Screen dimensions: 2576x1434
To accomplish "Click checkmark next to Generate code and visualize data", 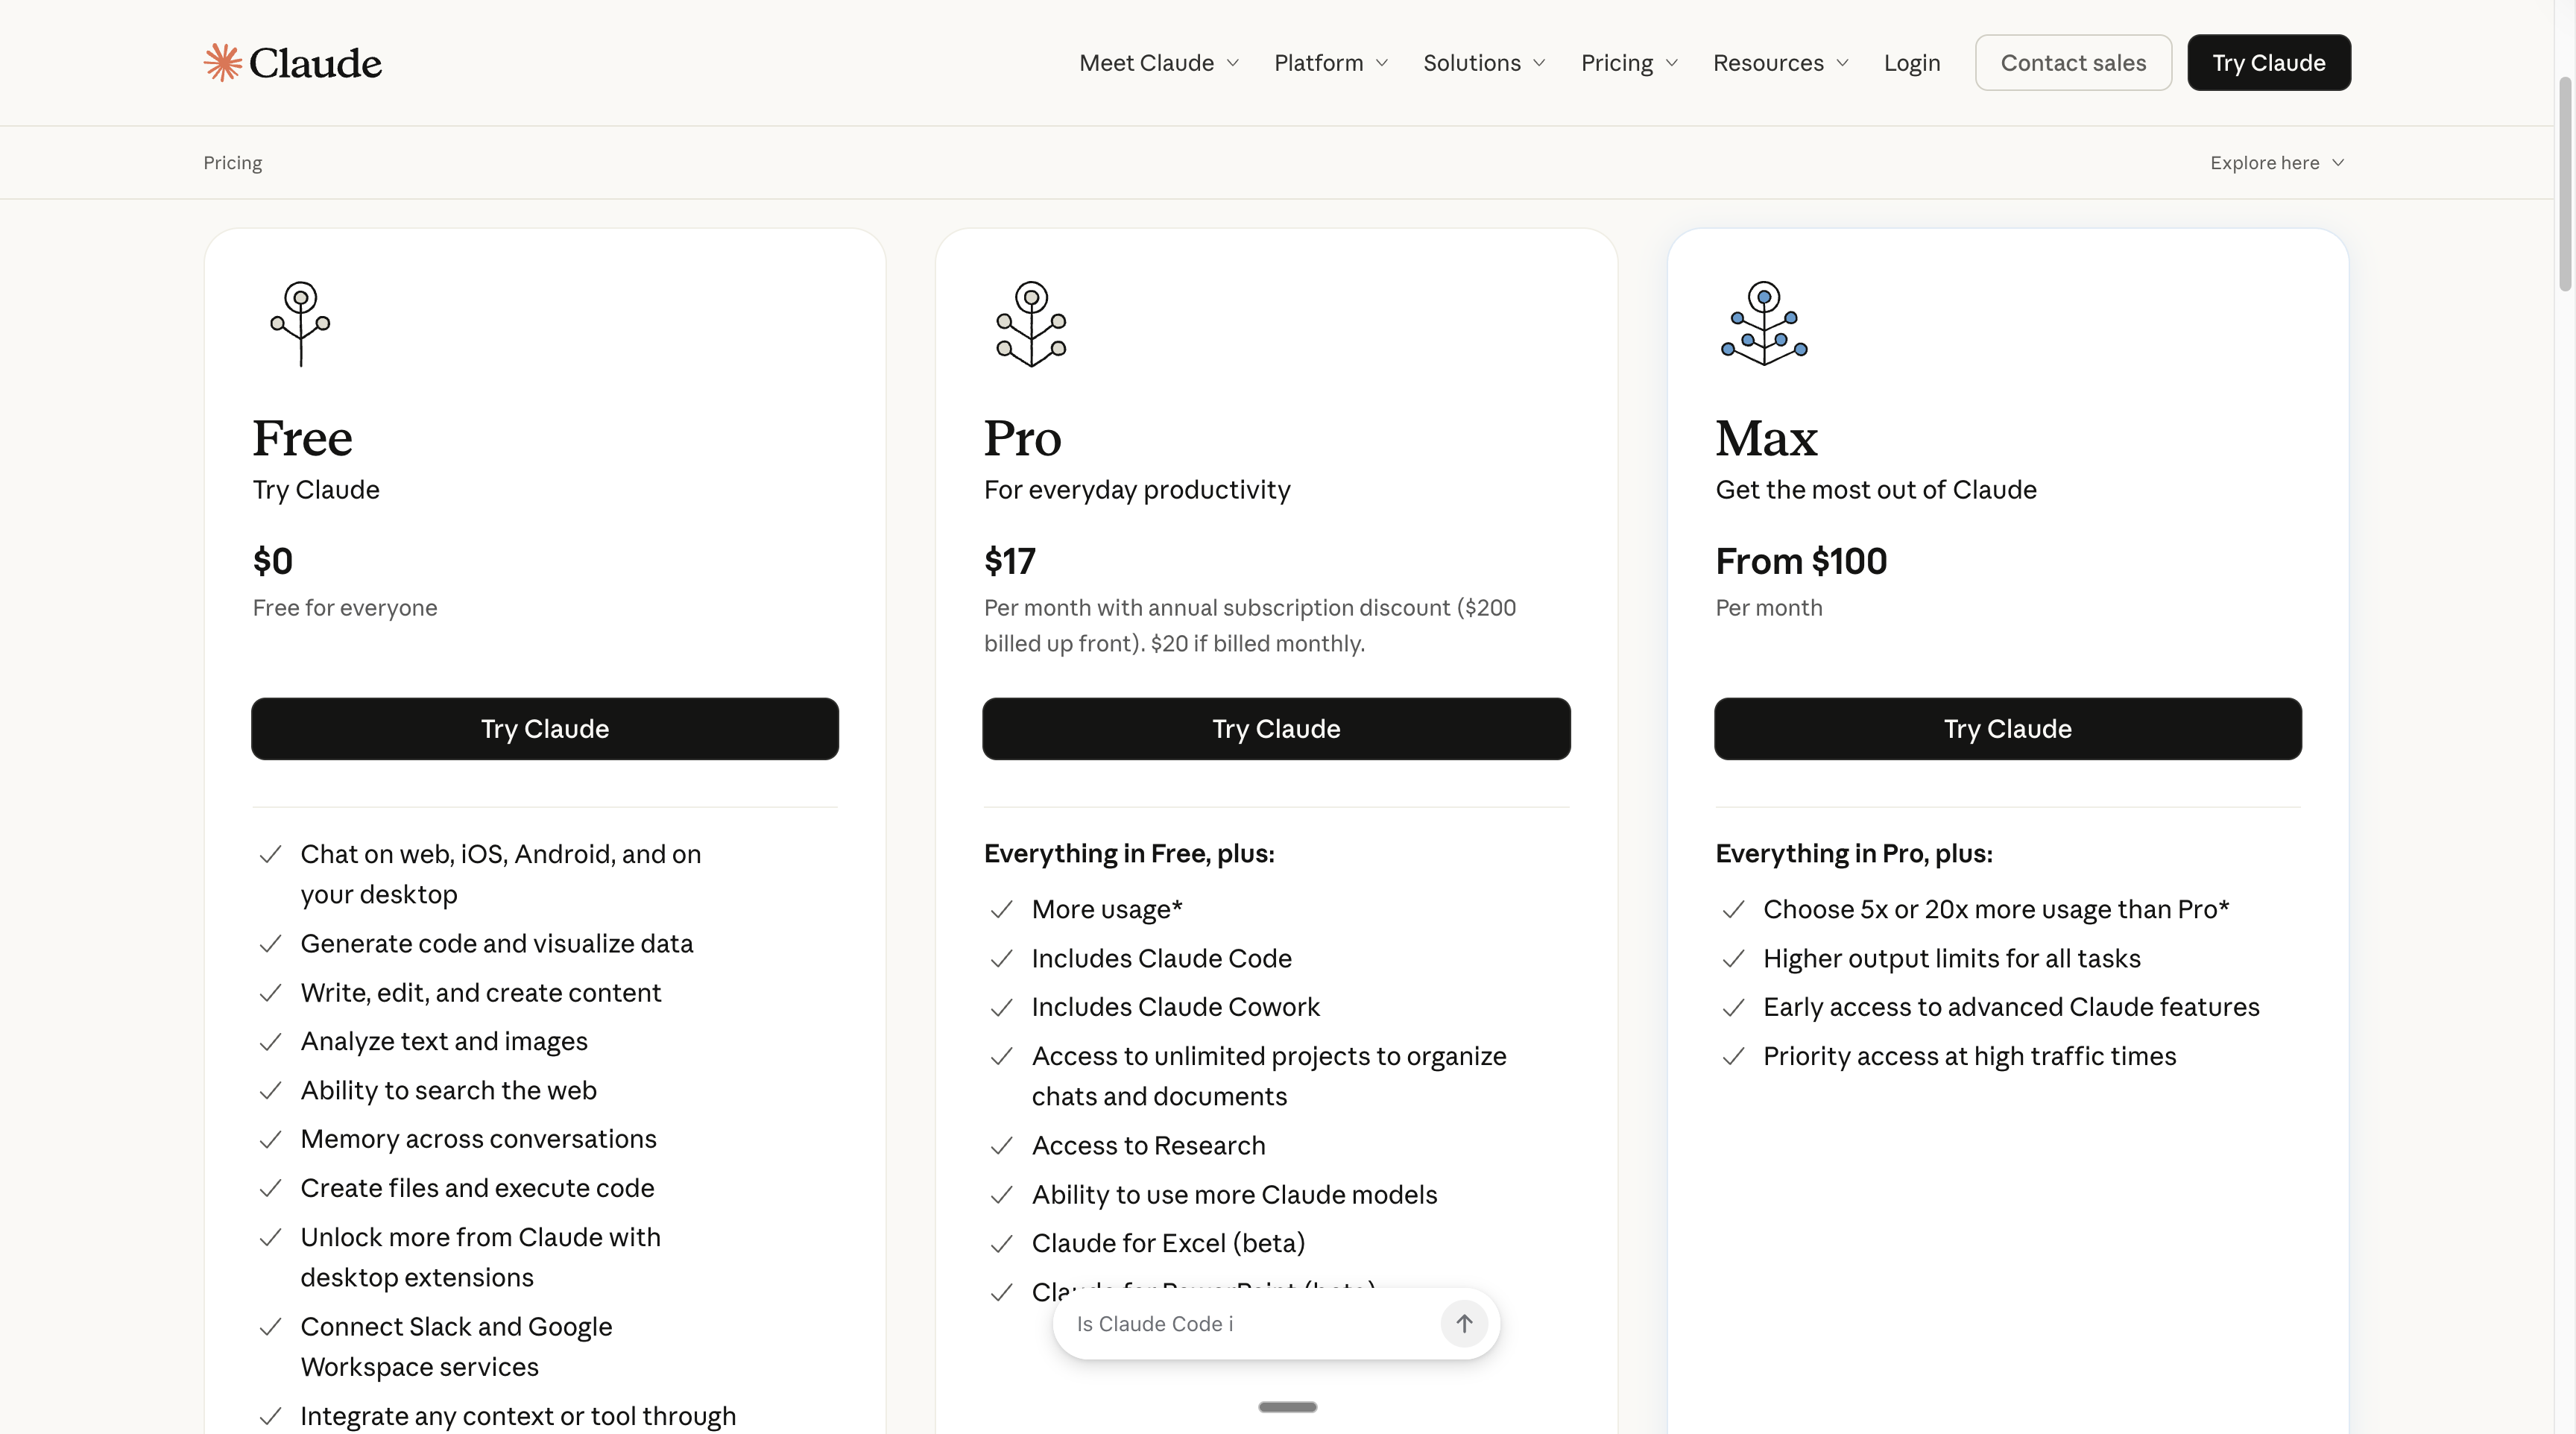I will [x=270, y=944].
